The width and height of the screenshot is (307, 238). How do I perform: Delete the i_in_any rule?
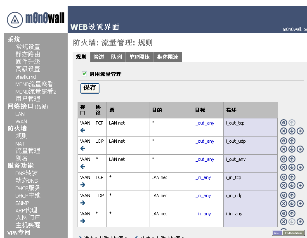click(283, 222)
